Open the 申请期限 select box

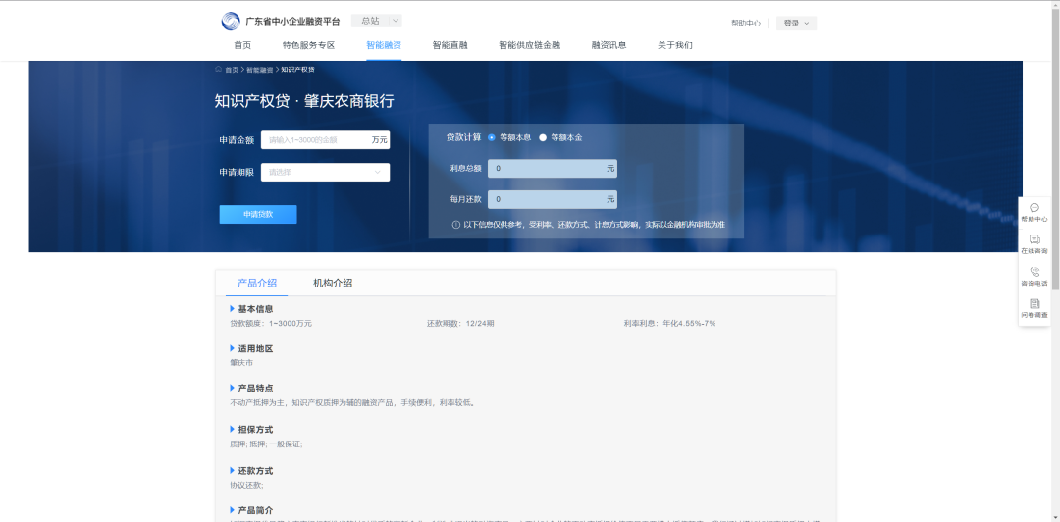tap(325, 172)
